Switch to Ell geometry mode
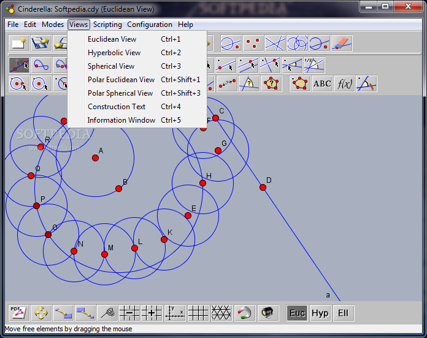Screen dimensions: 427x338 [x=343, y=313]
